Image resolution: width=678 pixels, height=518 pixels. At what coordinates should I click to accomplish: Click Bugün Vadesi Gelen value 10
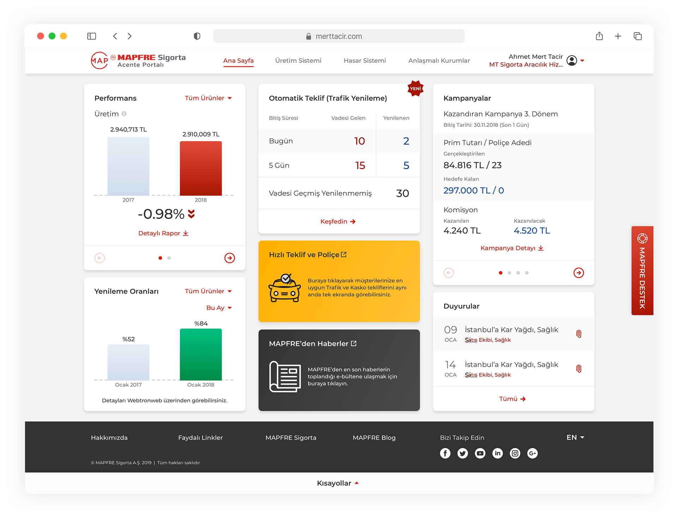coord(359,141)
